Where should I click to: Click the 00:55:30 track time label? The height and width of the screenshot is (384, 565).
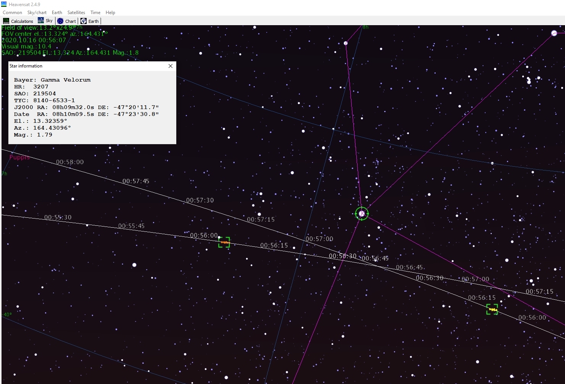tap(58, 217)
